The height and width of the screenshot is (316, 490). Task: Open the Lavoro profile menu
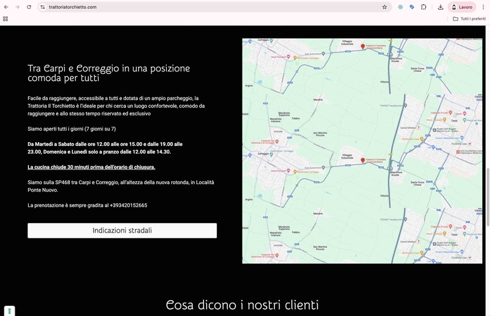point(462,7)
